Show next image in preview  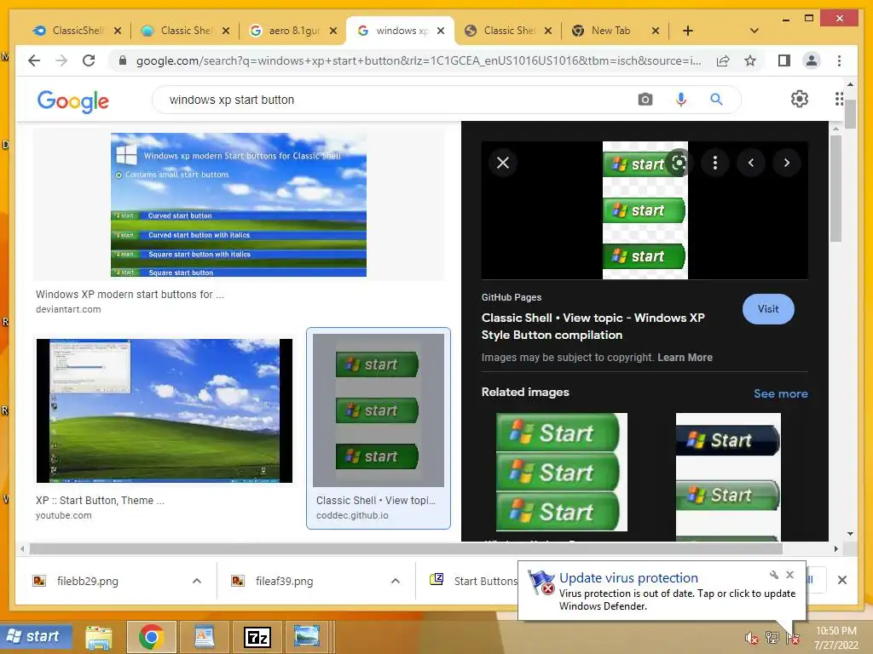pyautogui.click(x=787, y=163)
